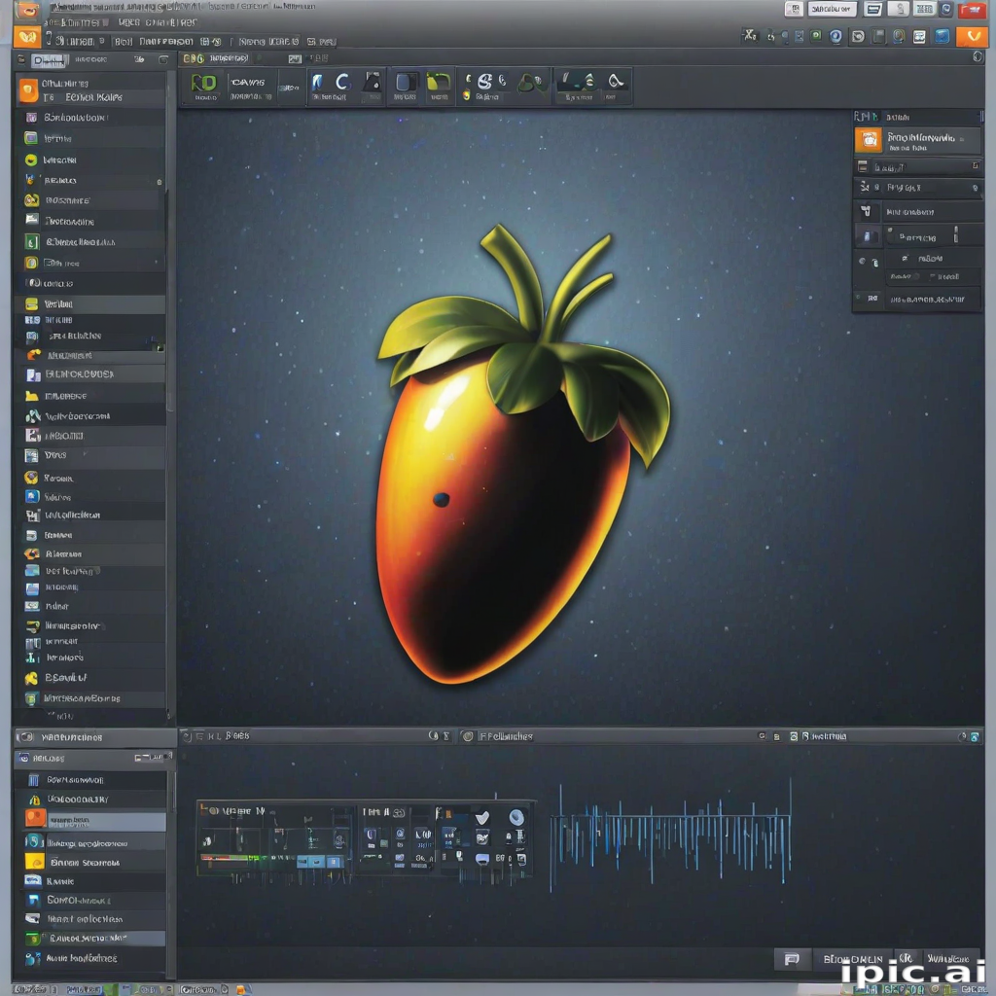Image resolution: width=996 pixels, height=996 pixels.
Task: Open the orange camera item in right panel
Action: (916, 140)
